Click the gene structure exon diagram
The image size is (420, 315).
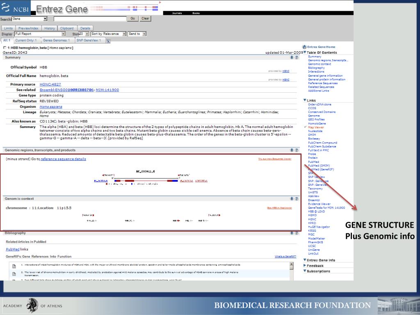coord(146,181)
